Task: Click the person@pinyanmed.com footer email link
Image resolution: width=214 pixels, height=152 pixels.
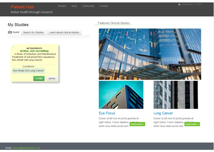Action: [26, 148]
